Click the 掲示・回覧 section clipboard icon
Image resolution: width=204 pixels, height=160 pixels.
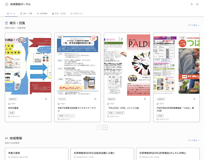6,23
